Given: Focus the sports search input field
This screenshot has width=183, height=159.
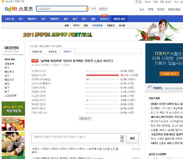Looking at the screenshot, I should [62, 9].
